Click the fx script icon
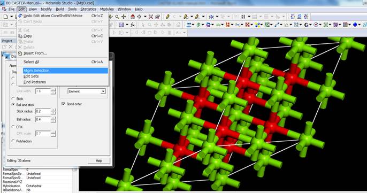Viewport: 367px width, 193px height. coord(133,25)
